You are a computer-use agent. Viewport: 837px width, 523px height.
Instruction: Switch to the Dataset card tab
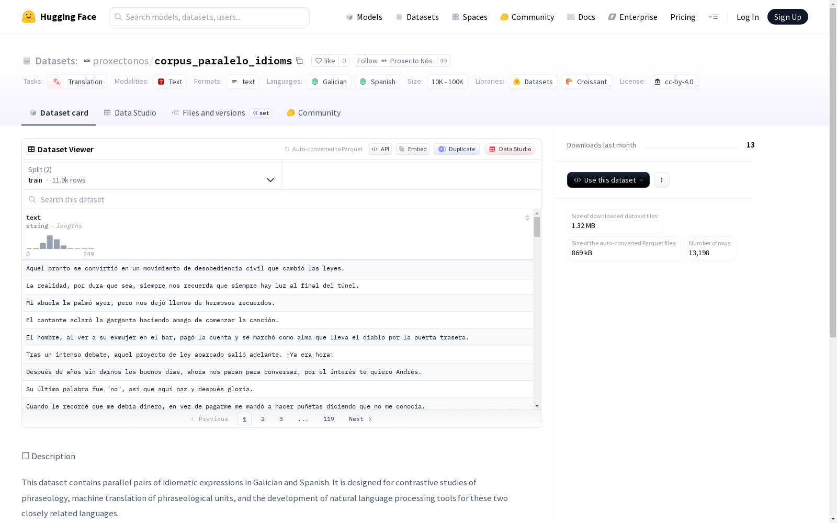[59, 113]
